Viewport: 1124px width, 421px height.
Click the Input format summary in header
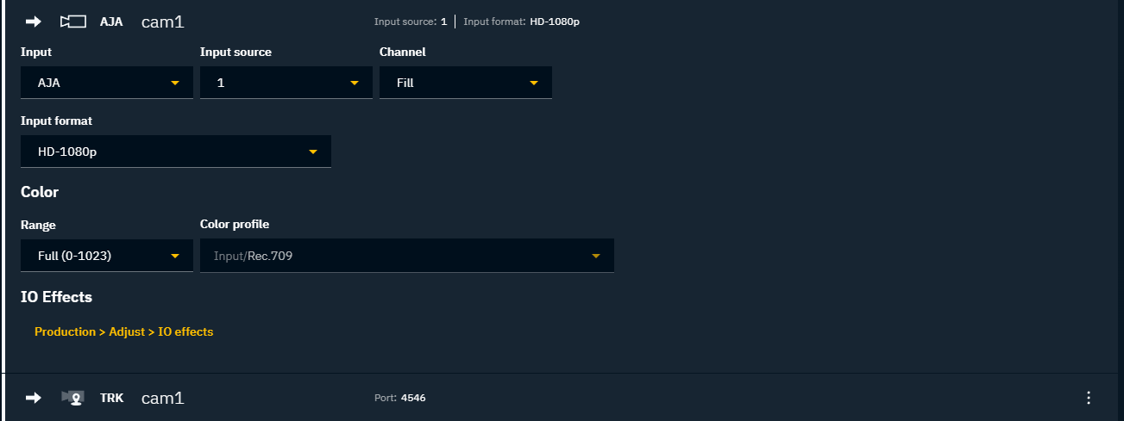tap(521, 22)
